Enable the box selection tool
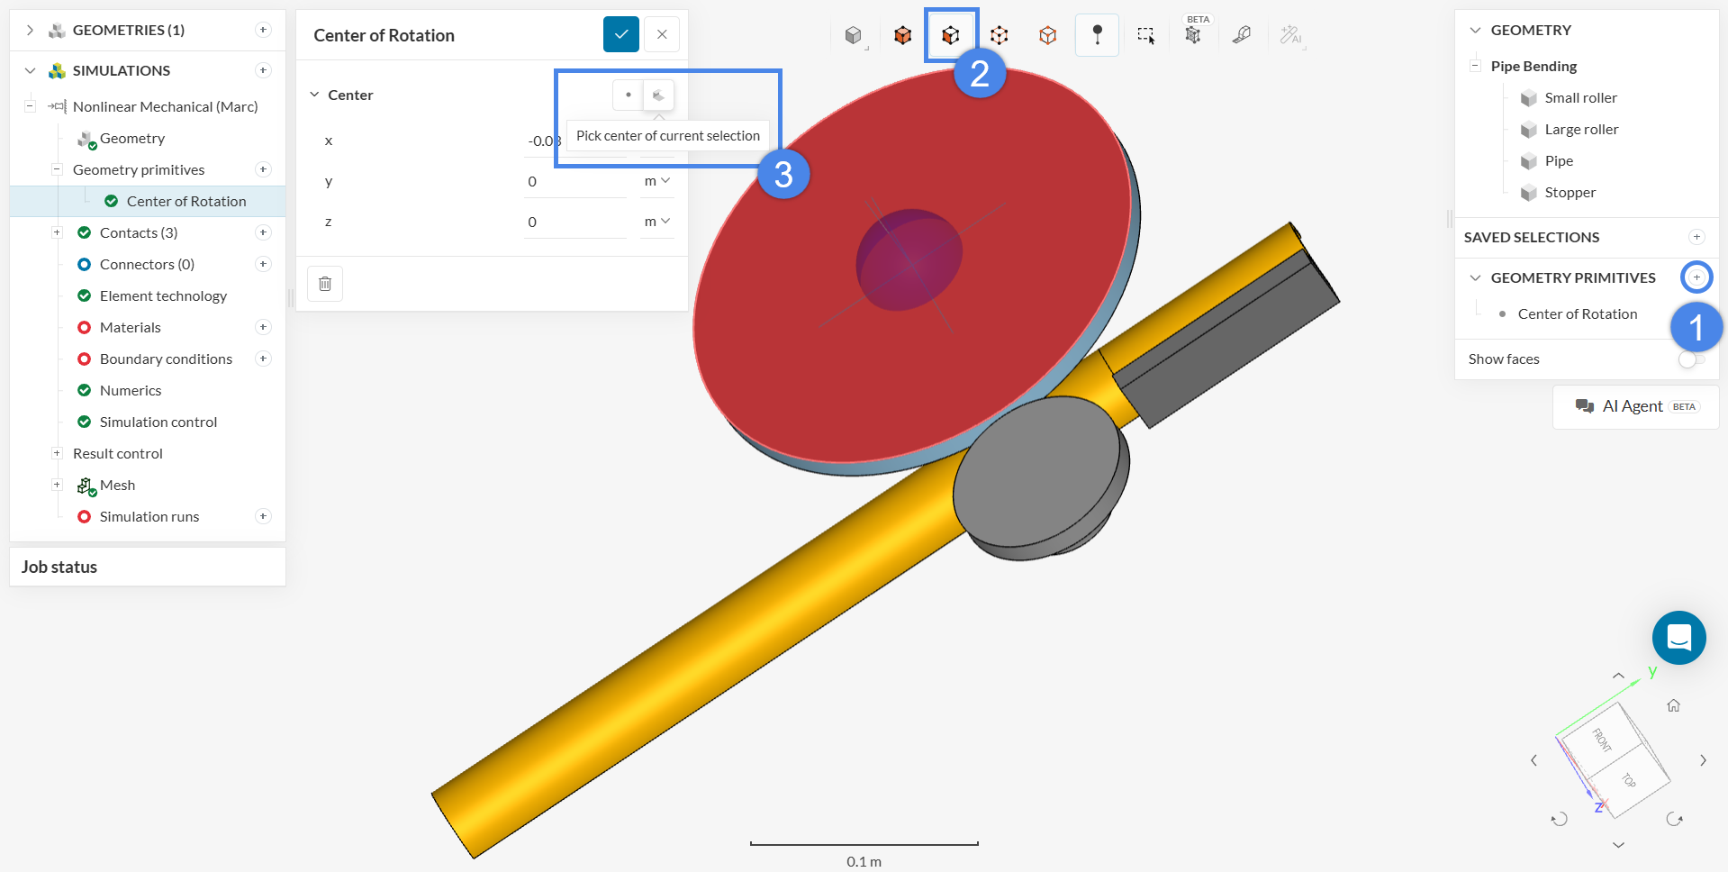 (1145, 35)
